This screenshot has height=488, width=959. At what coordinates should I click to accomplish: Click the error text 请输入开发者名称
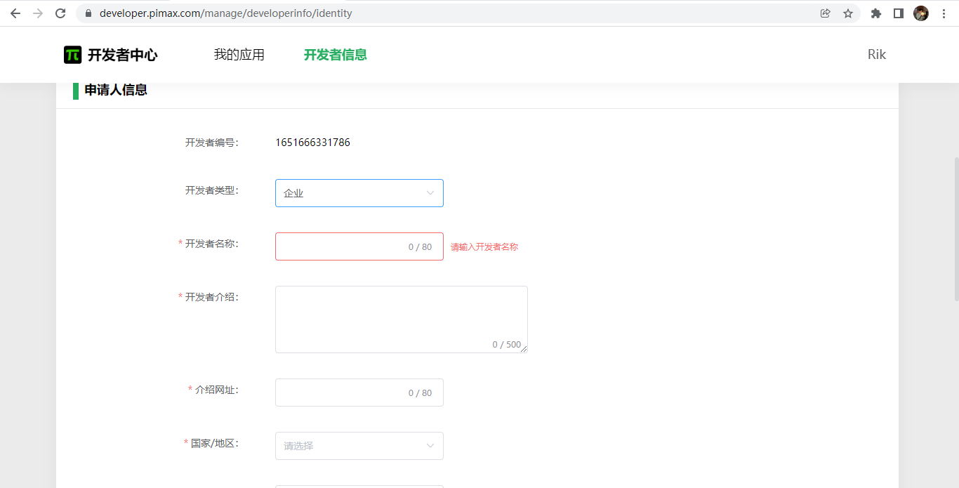(484, 247)
